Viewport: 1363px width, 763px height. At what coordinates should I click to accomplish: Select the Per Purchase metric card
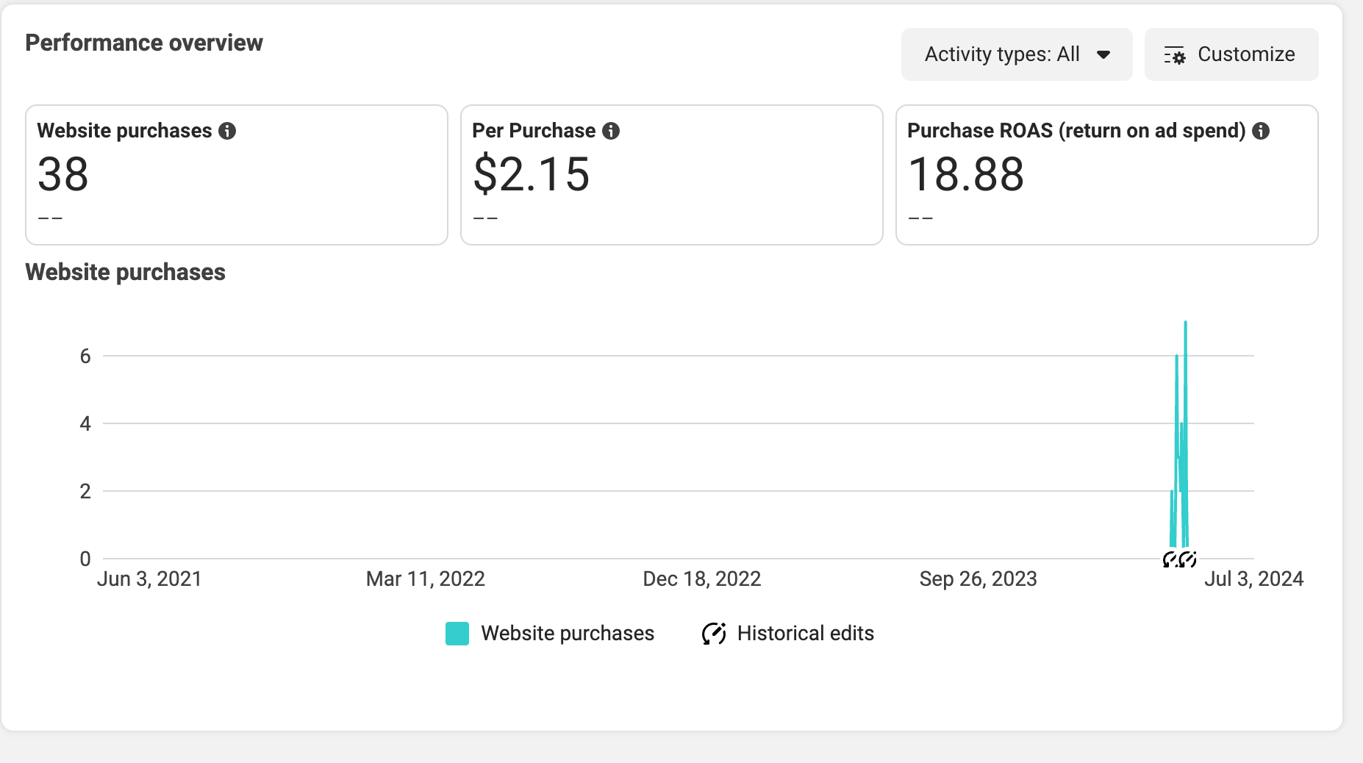tap(672, 175)
